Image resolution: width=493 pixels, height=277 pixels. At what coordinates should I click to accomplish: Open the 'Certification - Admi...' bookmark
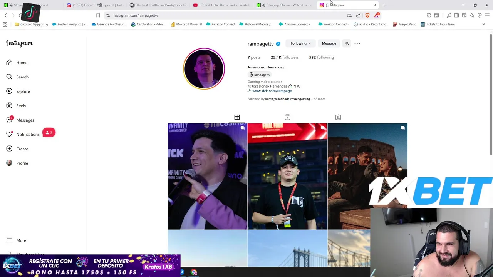pyautogui.click(x=148, y=24)
